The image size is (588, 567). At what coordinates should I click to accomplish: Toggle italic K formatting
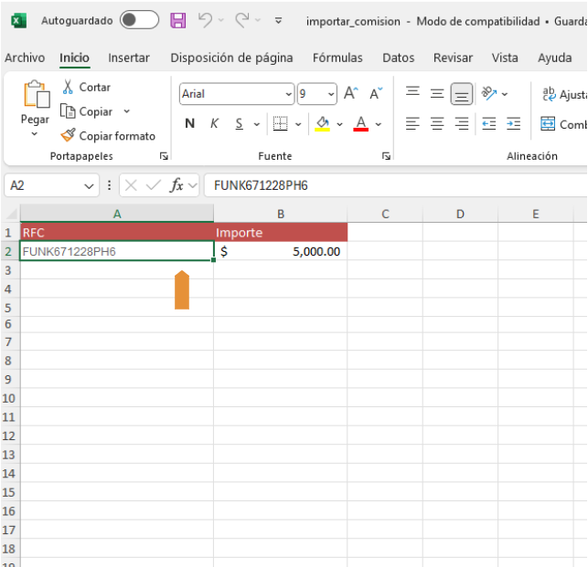[214, 123]
